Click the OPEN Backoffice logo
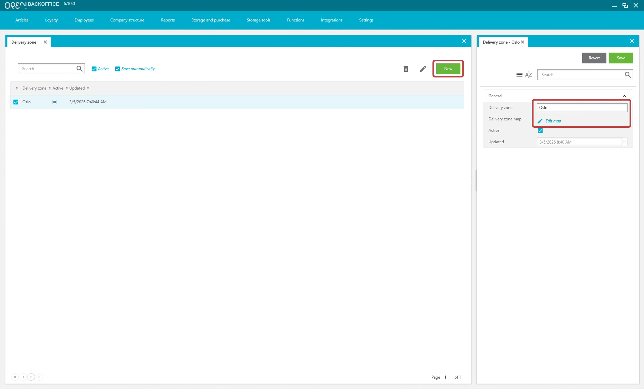The image size is (644, 389). (32, 5)
